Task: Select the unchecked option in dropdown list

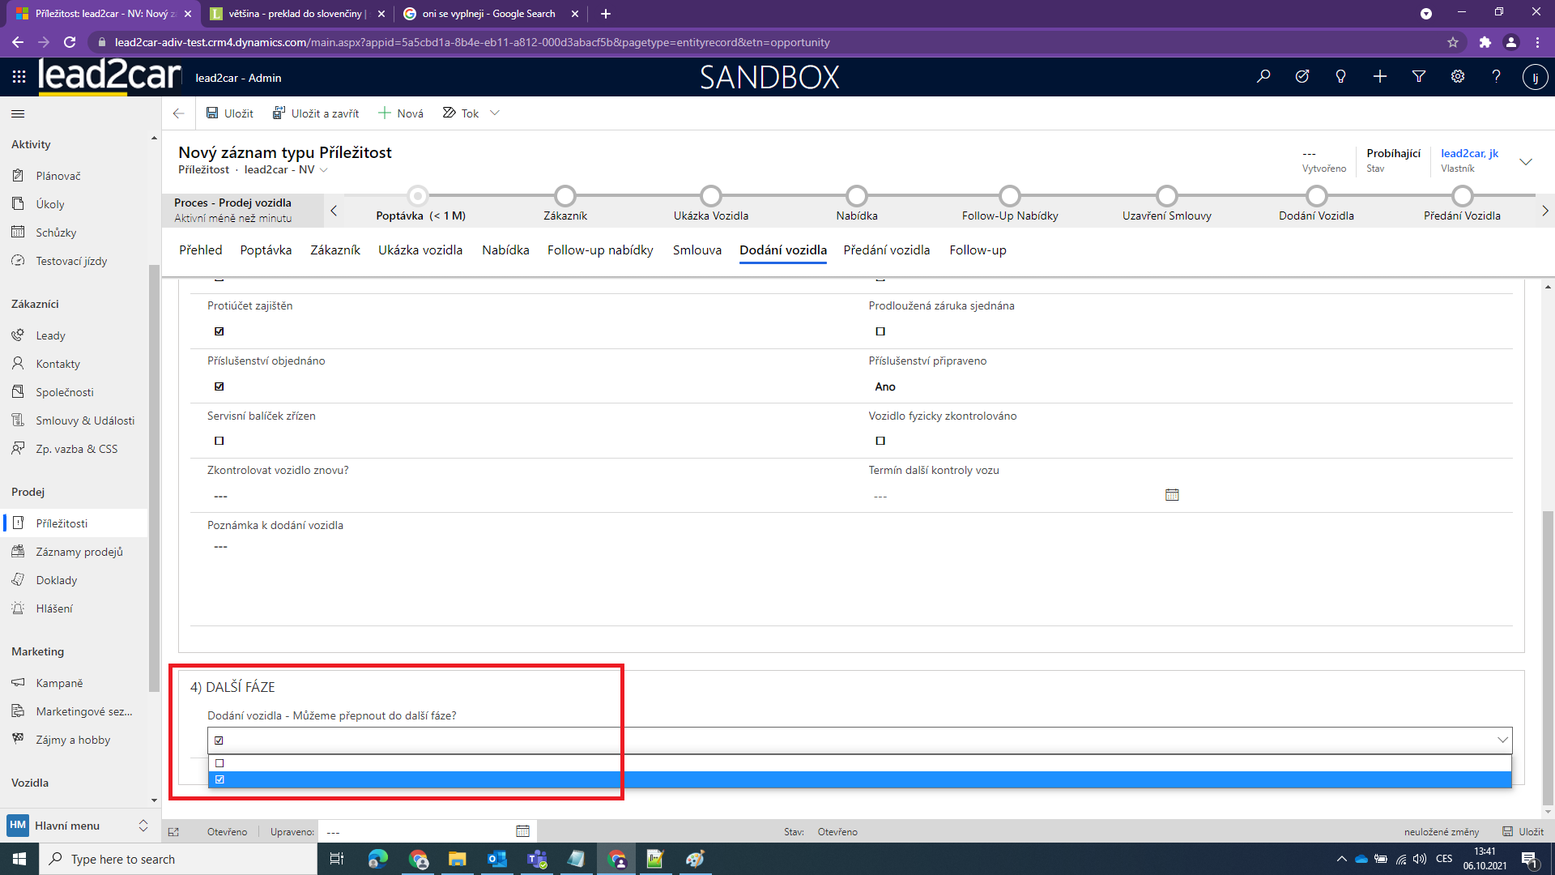Action: pyautogui.click(x=219, y=763)
